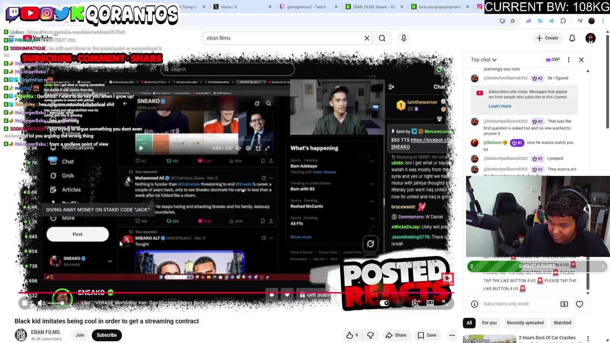Open the Car Crashes video thumbnail
The image size is (610, 343).
[489, 339]
